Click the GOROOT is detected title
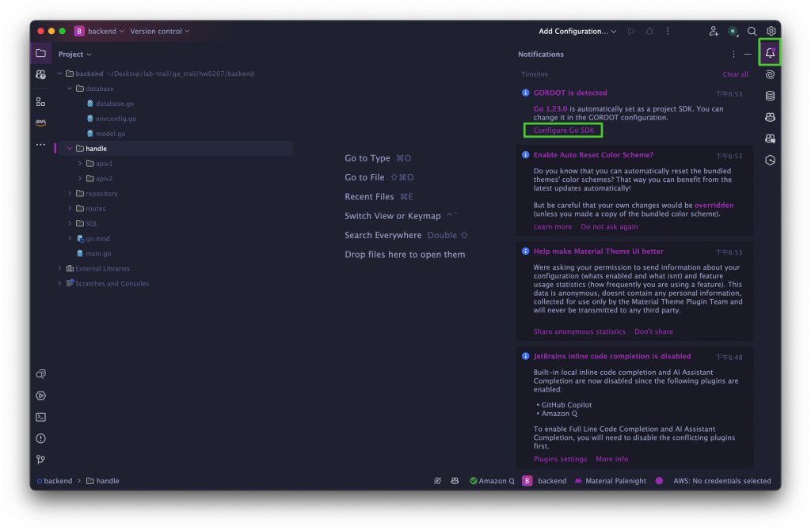 (x=570, y=93)
